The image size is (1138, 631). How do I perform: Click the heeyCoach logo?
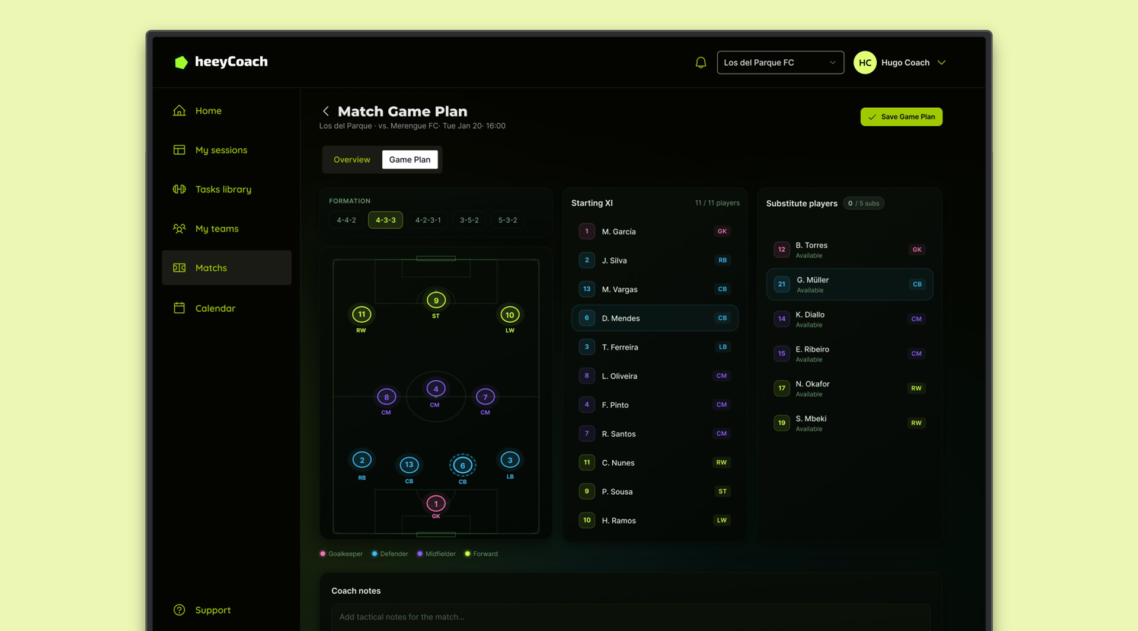click(x=221, y=62)
